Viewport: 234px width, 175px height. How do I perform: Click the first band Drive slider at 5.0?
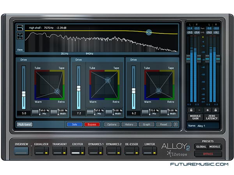click(23, 94)
